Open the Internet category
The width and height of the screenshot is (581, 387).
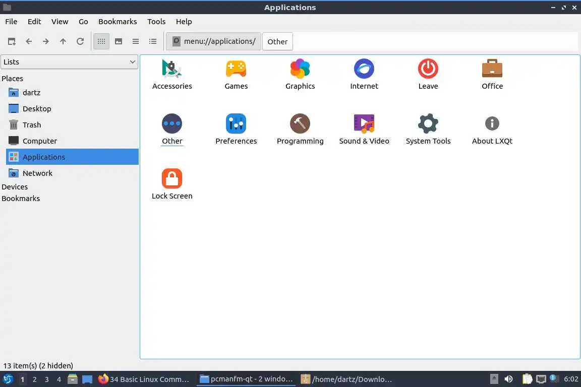(364, 75)
